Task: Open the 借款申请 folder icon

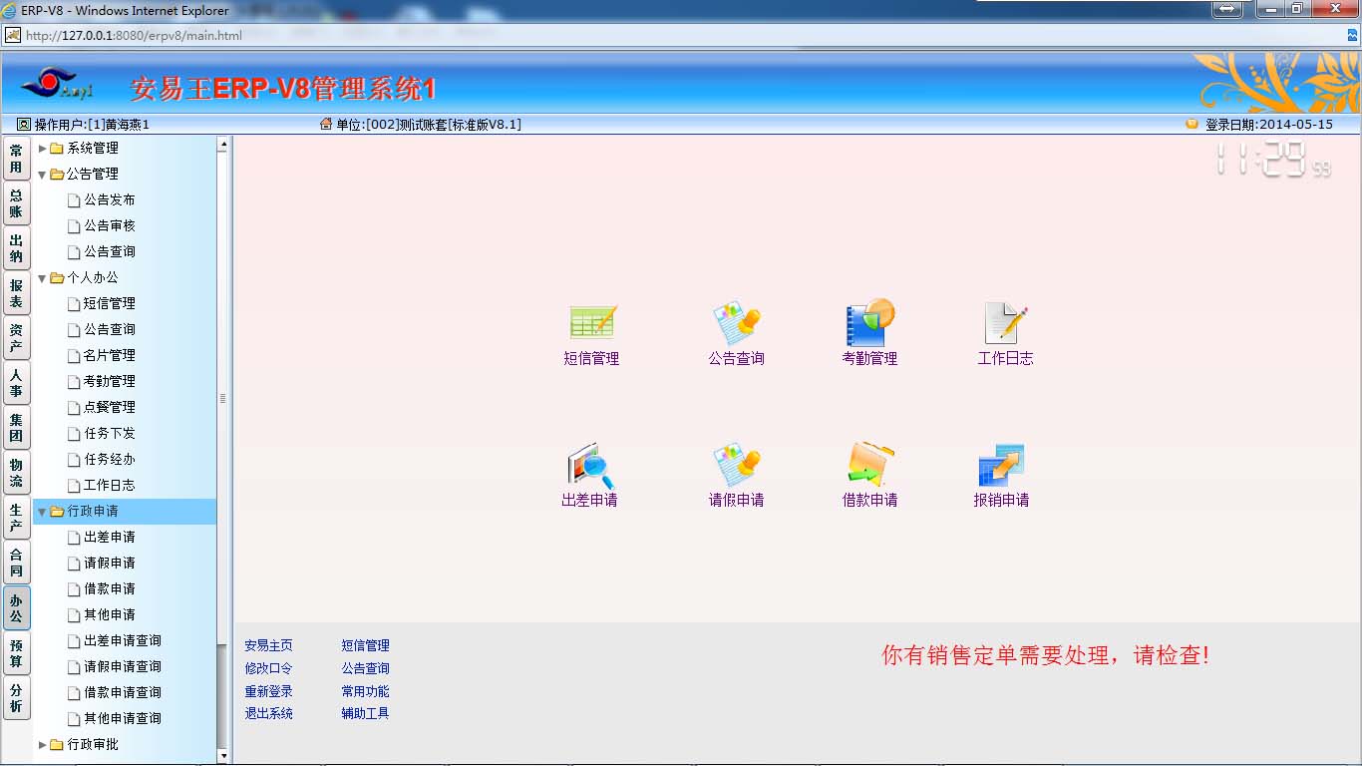Action: [869, 465]
